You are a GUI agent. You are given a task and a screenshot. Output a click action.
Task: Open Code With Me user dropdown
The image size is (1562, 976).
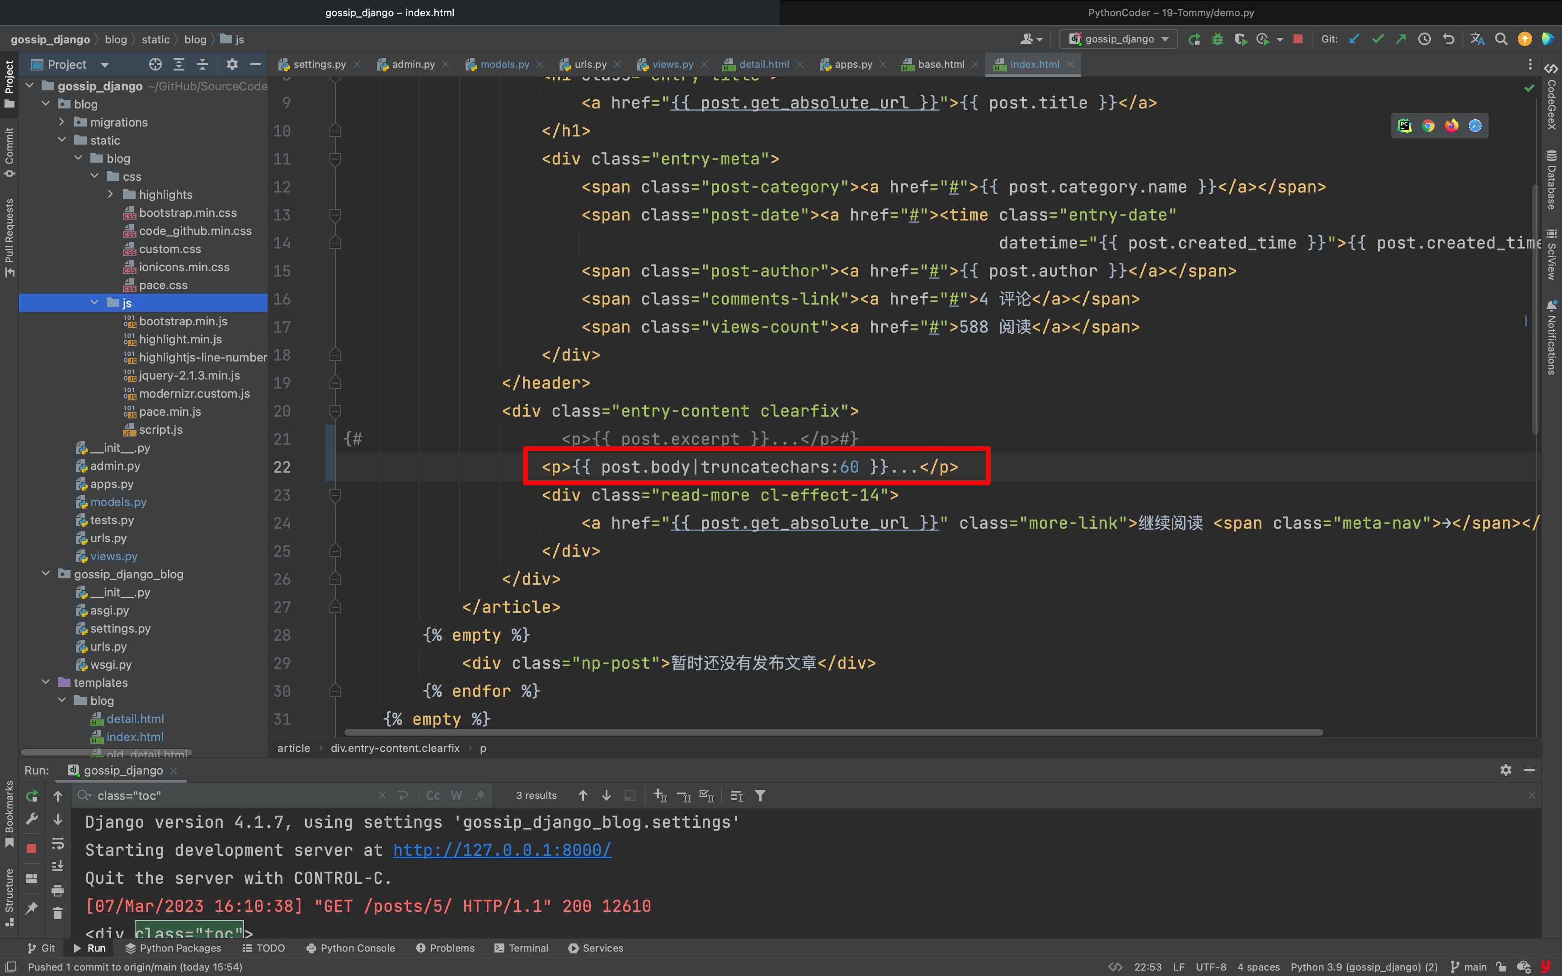pos(1031,39)
